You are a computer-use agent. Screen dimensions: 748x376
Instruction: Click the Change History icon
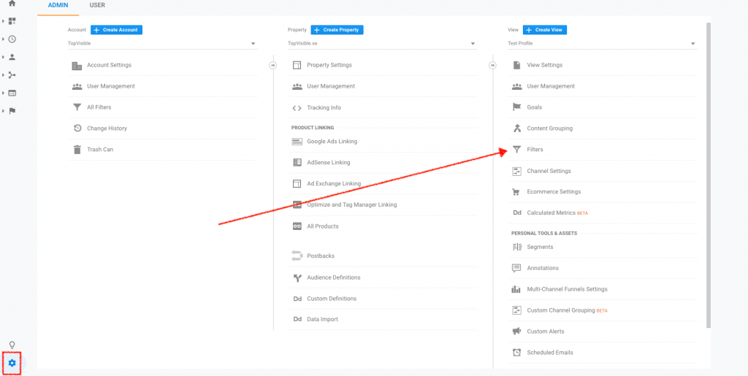coord(77,128)
